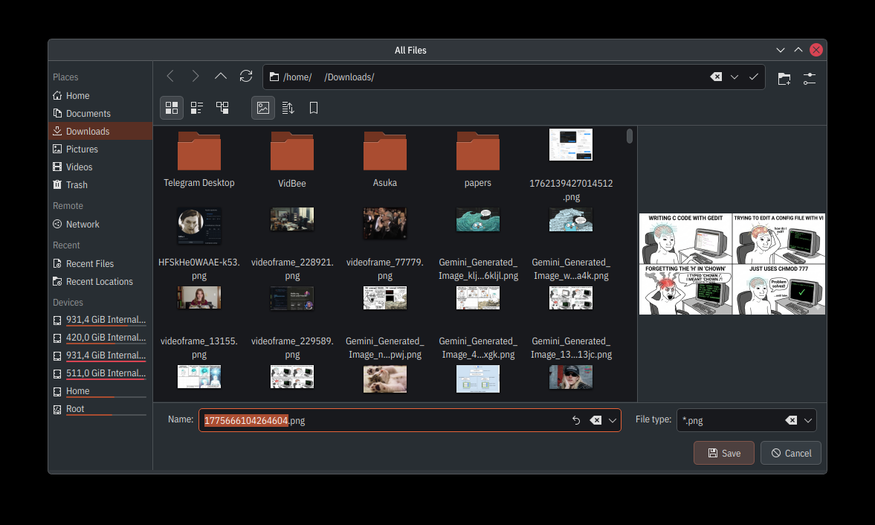
Task: Select 1762139427014512.png file
Action: [571, 165]
